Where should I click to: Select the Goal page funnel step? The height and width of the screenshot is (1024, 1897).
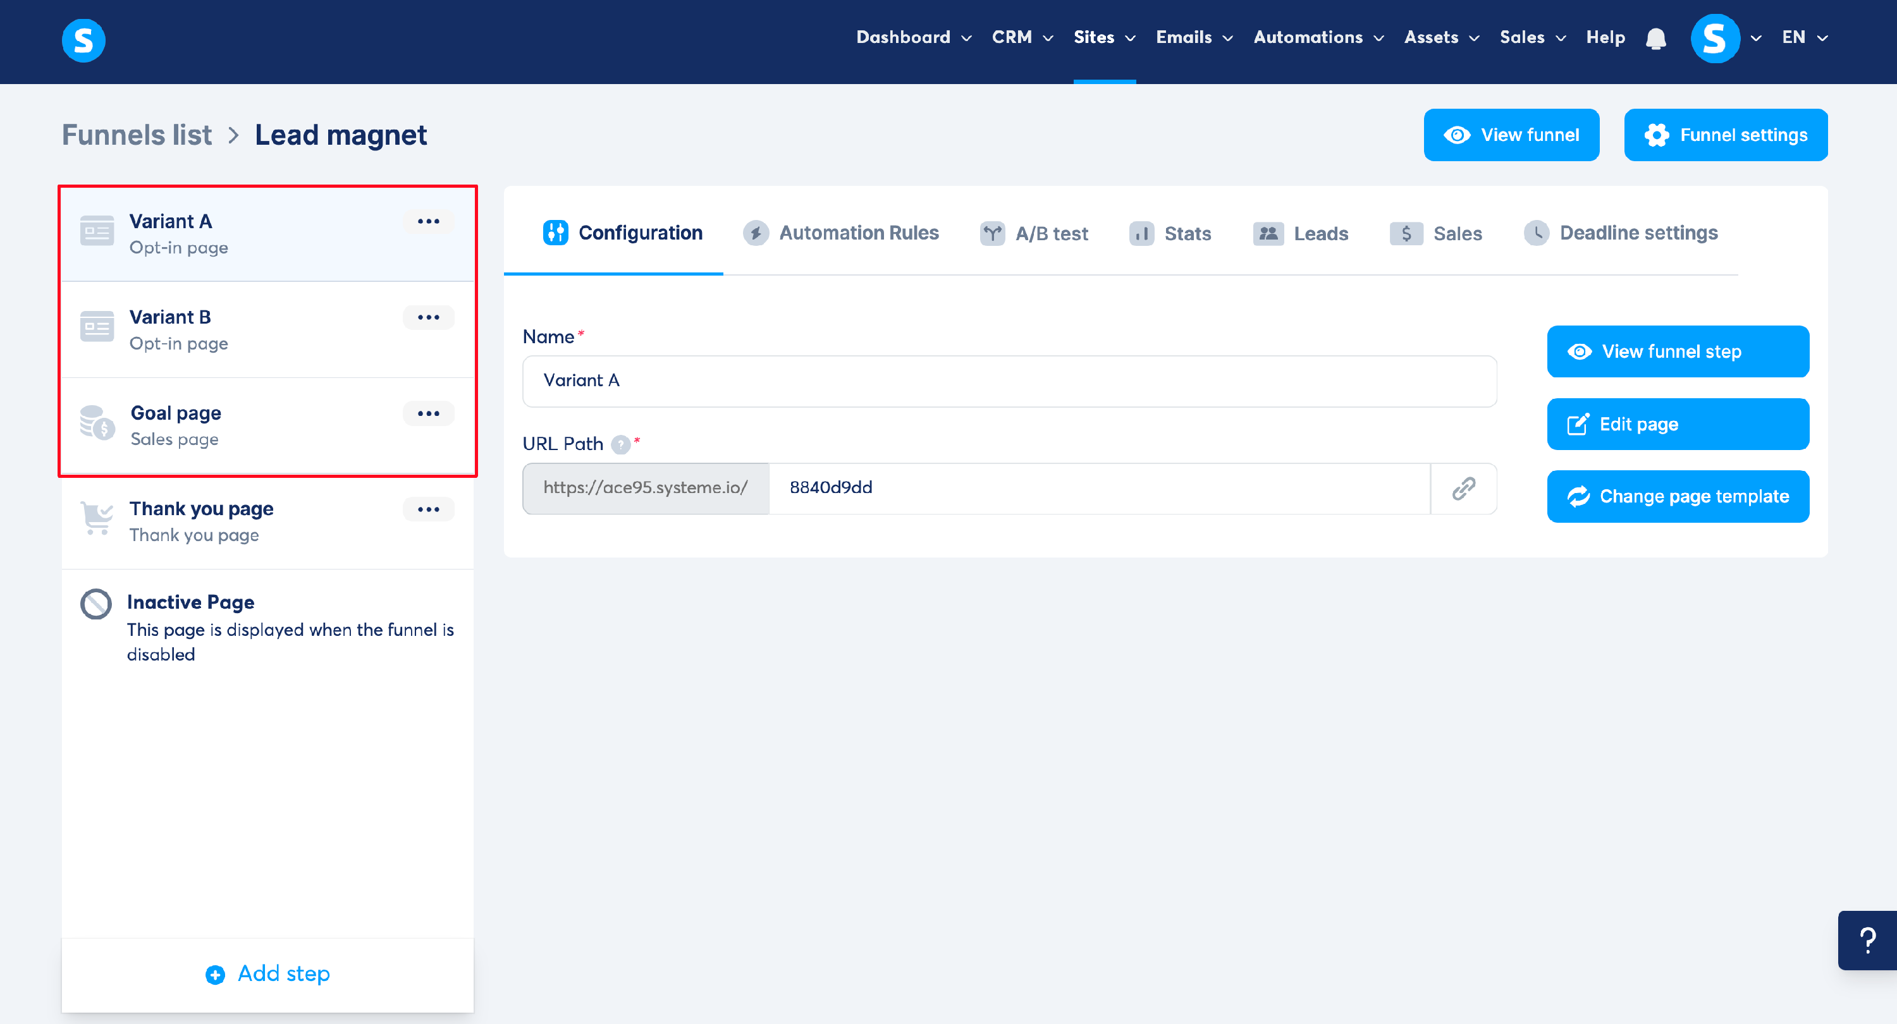click(x=267, y=425)
